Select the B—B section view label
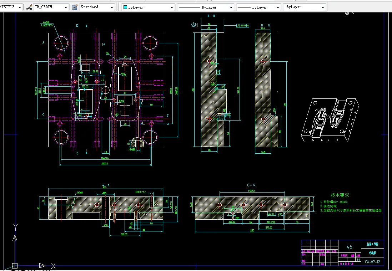Screen dimensions: 392x271 click(x=211, y=16)
